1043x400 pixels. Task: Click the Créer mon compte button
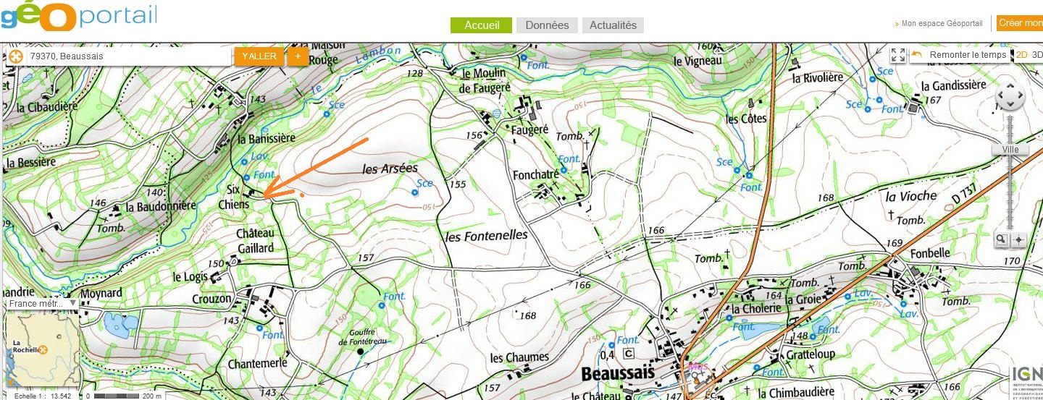point(1020,23)
